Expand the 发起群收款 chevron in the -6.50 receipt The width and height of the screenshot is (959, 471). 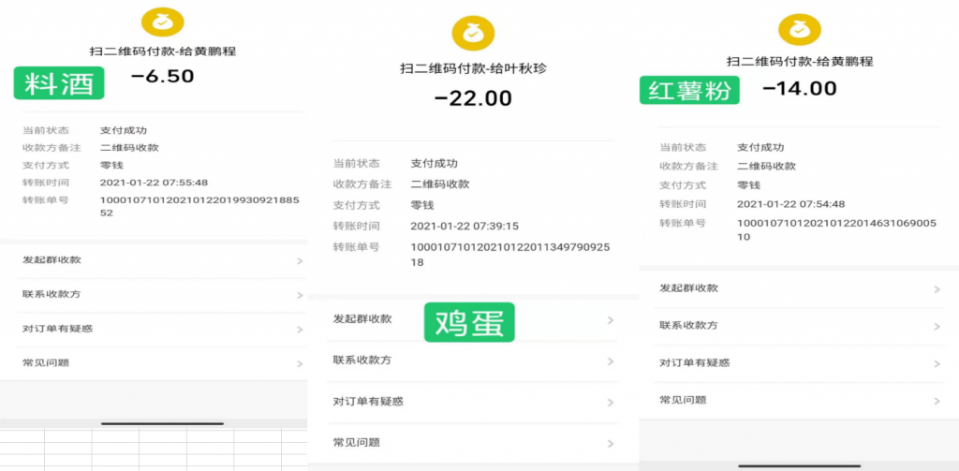point(300,260)
